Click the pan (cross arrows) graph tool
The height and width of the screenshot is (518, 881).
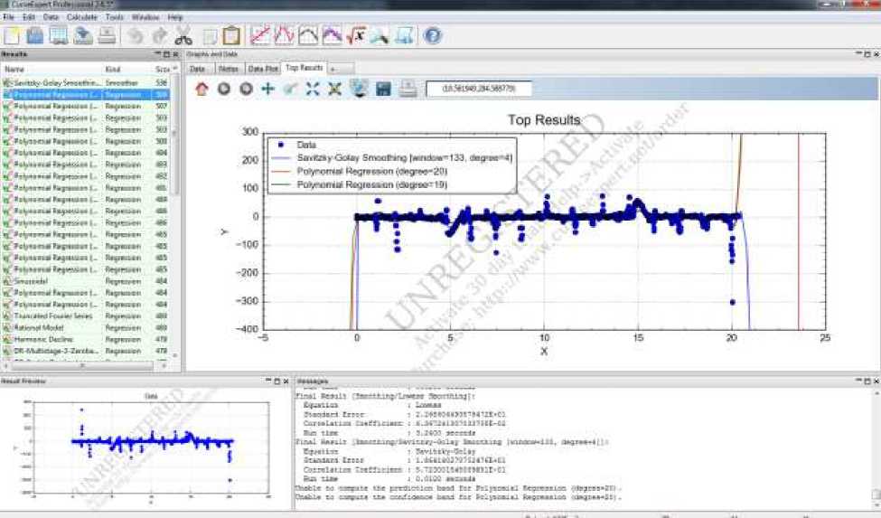[267, 89]
